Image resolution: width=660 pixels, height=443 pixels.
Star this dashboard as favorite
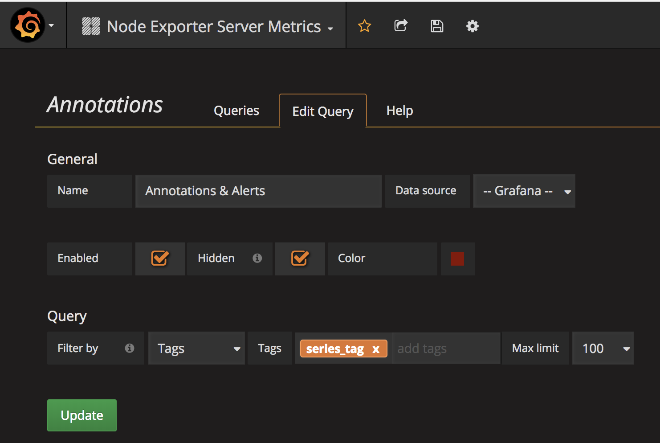tap(364, 26)
